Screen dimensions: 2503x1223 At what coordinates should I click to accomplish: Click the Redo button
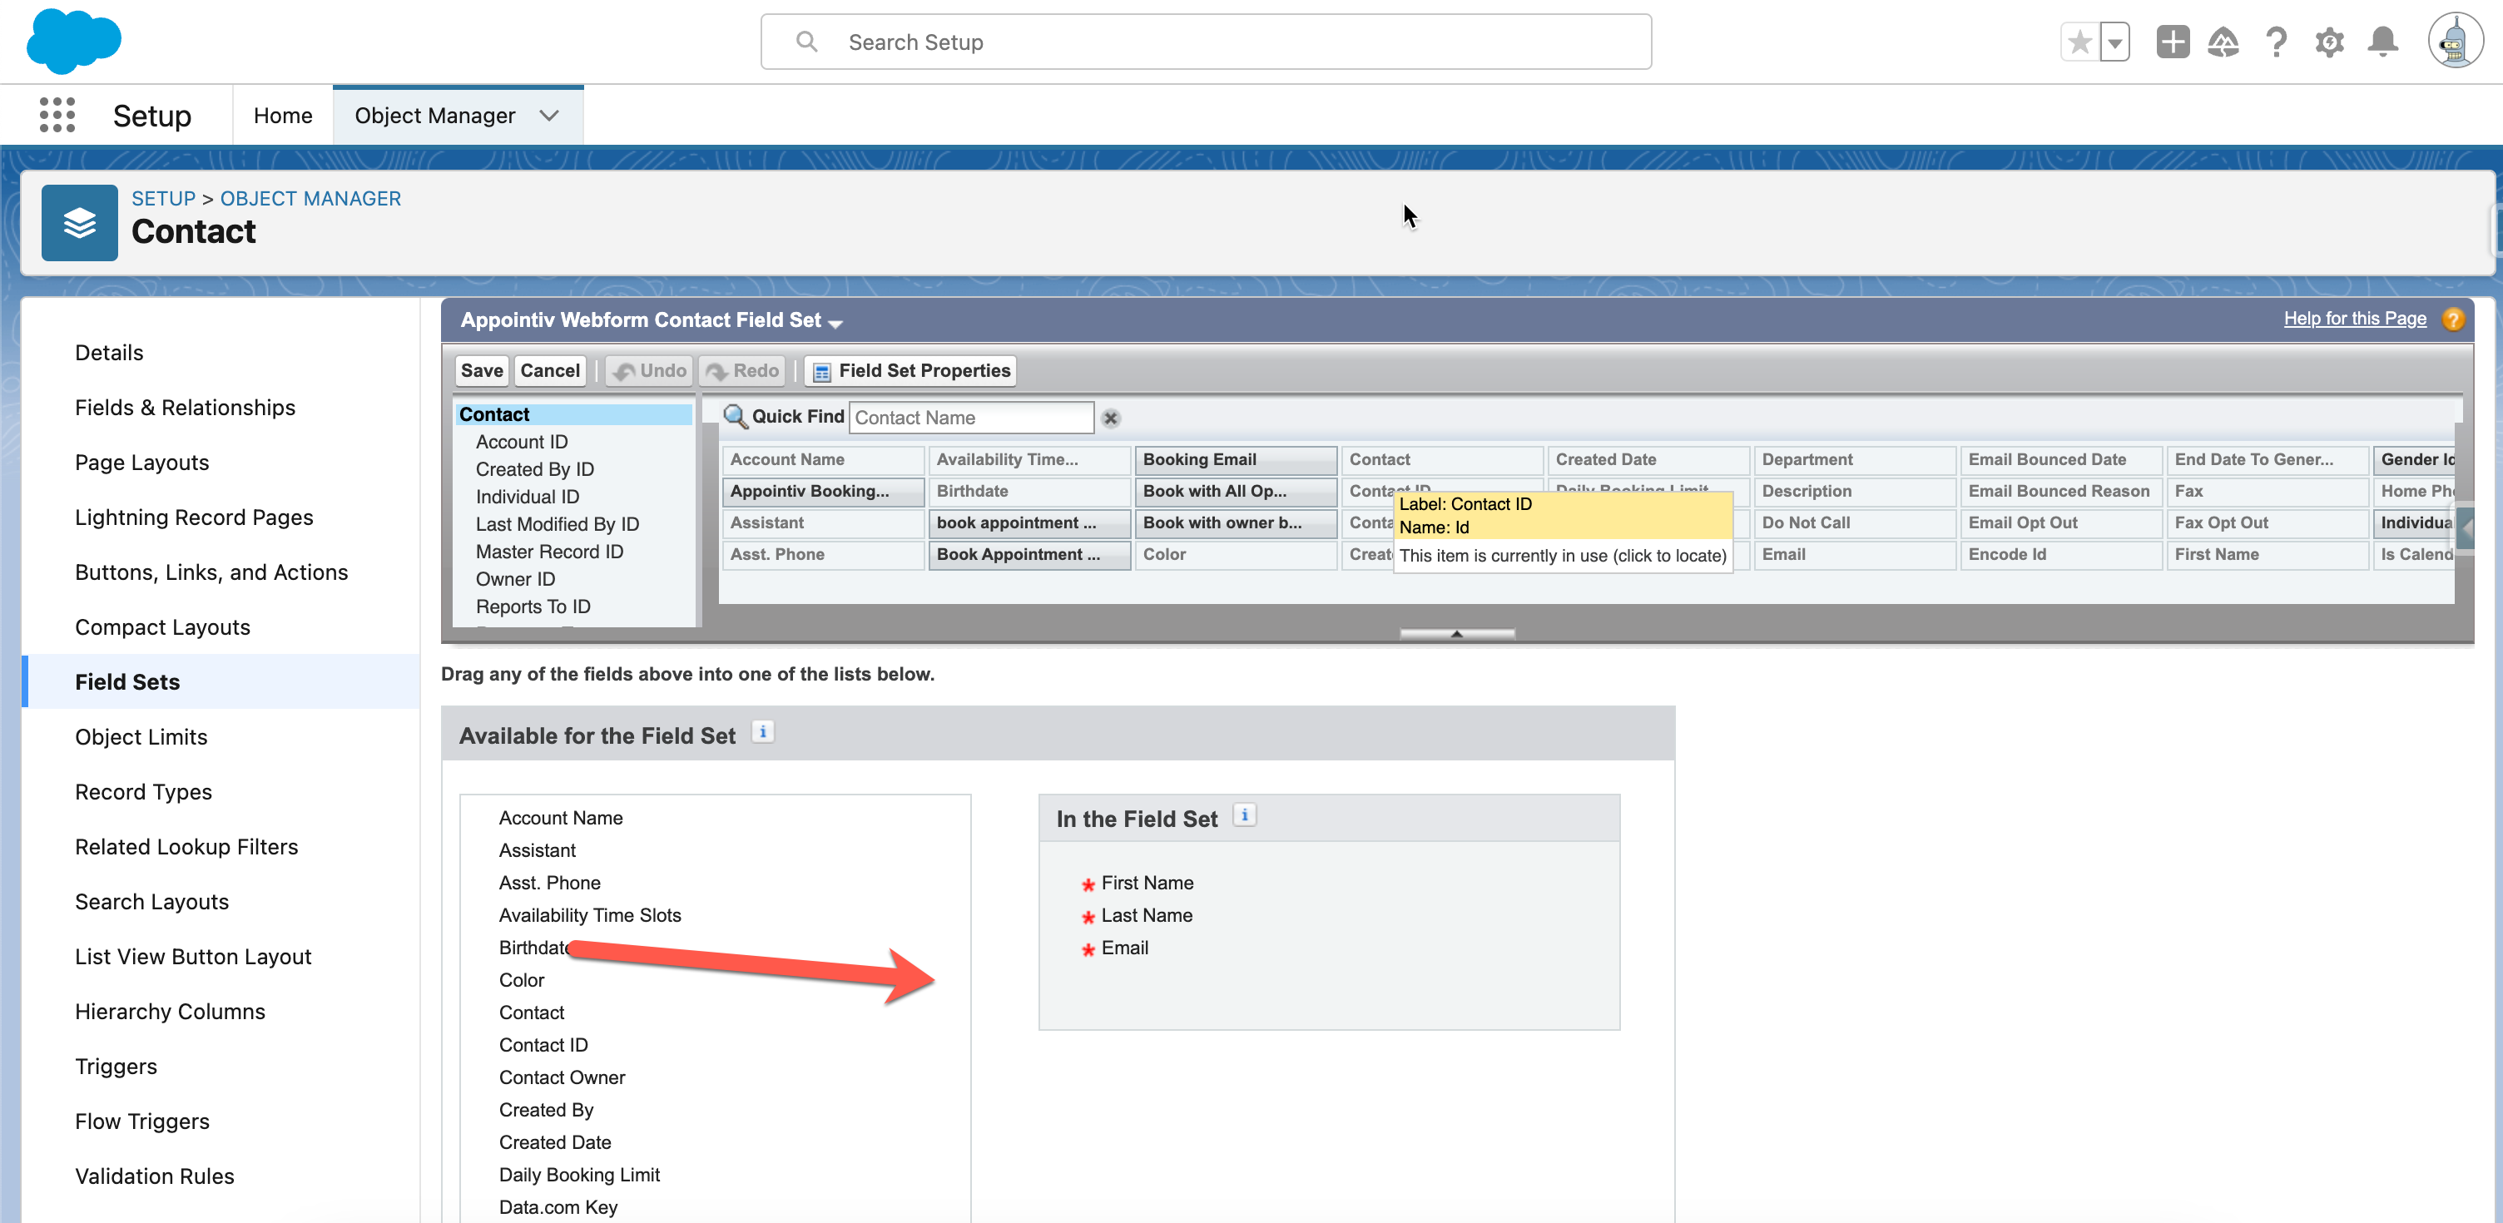coord(742,370)
